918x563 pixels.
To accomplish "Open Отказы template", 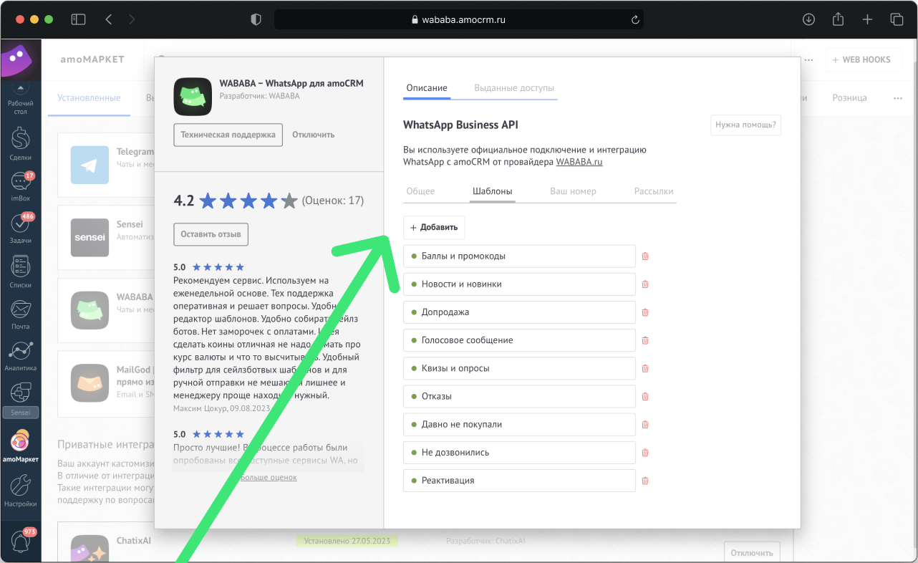I will pyautogui.click(x=519, y=396).
